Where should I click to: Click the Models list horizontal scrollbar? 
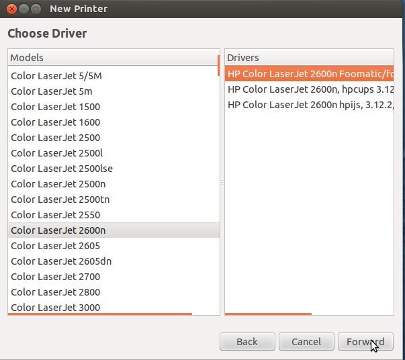100,314
